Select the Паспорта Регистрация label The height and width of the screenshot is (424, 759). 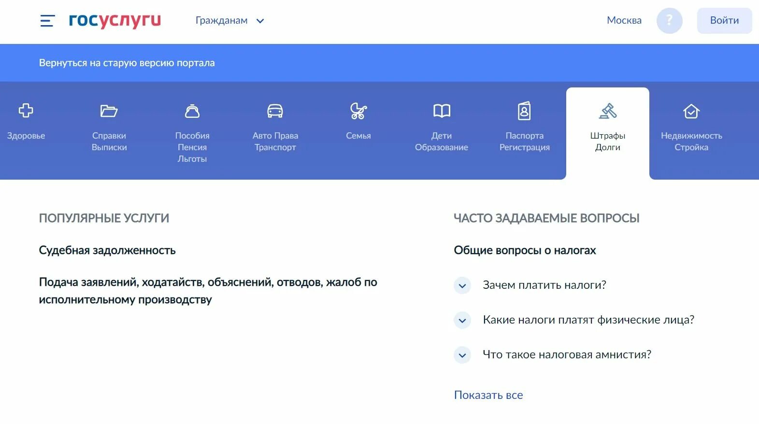tap(525, 141)
